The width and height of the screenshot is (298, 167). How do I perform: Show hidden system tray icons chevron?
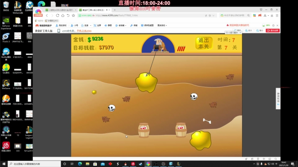254,164
